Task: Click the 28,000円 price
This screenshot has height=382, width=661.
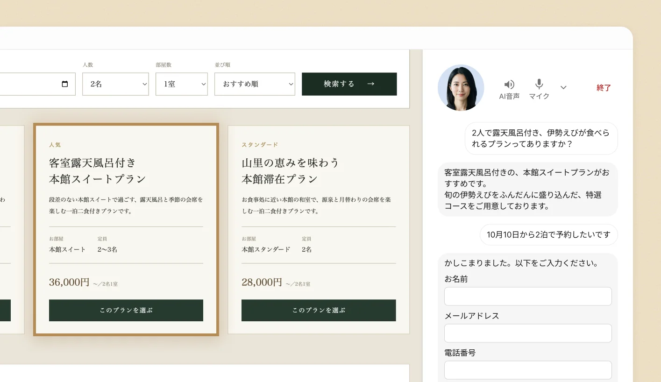Action: point(262,282)
